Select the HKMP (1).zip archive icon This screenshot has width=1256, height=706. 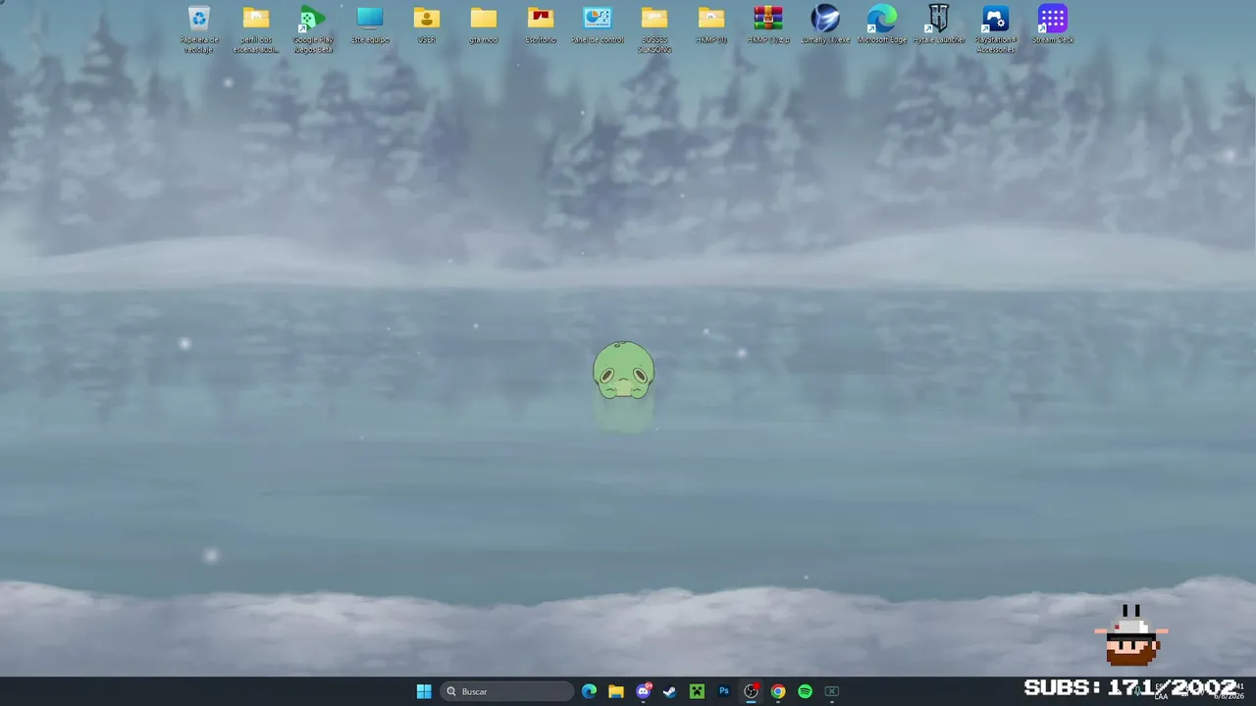[768, 25]
